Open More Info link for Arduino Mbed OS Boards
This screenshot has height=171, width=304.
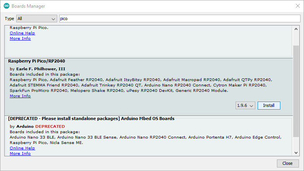20,153
